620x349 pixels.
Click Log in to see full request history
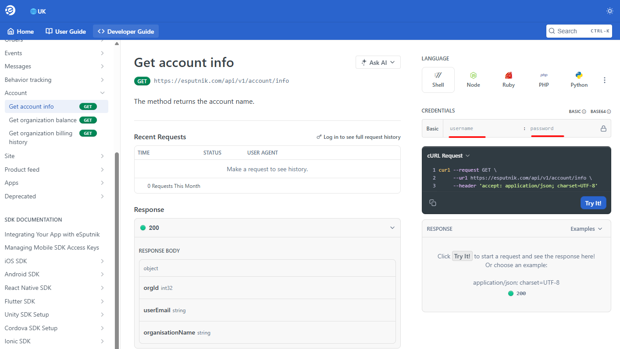point(359,137)
